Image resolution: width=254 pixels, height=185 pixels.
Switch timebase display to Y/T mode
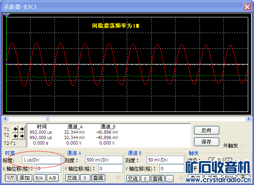(11, 178)
